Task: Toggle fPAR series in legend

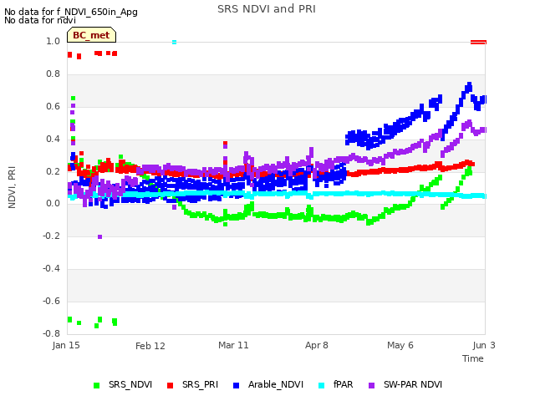Action: (336, 384)
